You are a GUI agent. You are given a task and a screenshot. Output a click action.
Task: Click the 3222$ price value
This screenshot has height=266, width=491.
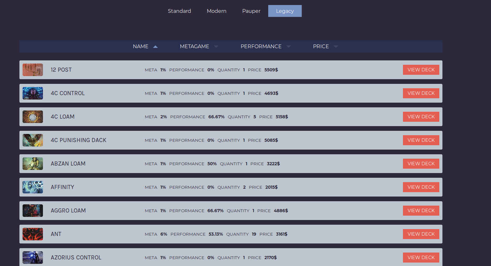pyautogui.click(x=273, y=164)
